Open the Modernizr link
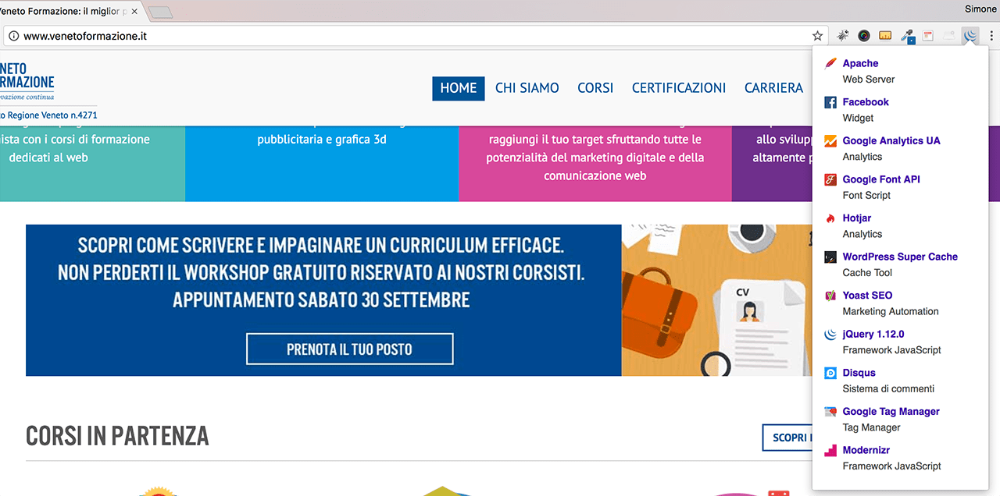The height and width of the screenshot is (496, 1000). [x=866, y=450]
